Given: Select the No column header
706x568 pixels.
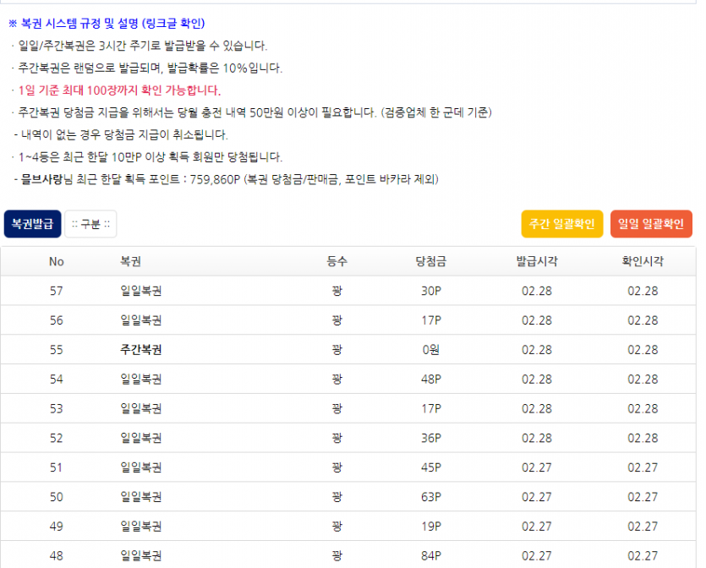Looking at the screenshot, I should [57, 261].
